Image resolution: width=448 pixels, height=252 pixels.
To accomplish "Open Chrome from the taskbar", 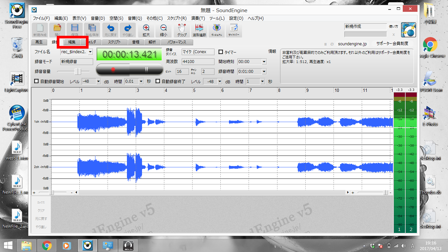I will (47, 245).
